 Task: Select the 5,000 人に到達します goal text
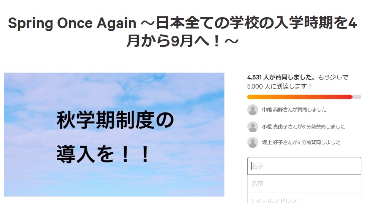pyautogui.click(x=280, y=86)
